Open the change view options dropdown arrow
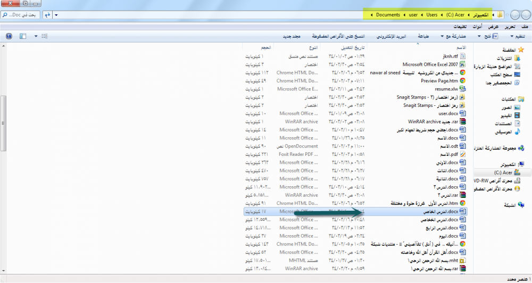532x283 pixels. [x=36, y=36]
